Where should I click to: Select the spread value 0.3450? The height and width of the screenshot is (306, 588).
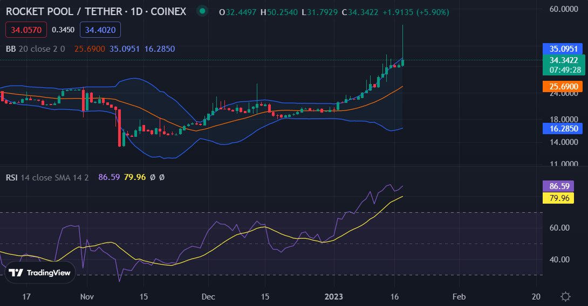click(x=63, y=30)
